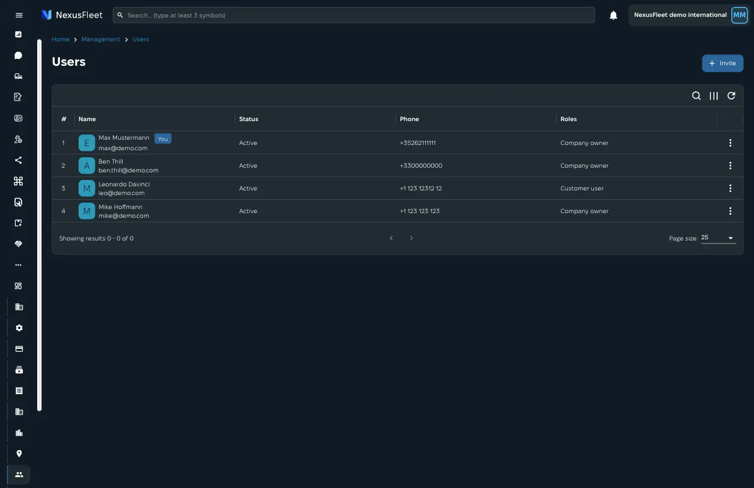Go to Home from the breadcrumb
754x488 pixels.
click(61, 39)
